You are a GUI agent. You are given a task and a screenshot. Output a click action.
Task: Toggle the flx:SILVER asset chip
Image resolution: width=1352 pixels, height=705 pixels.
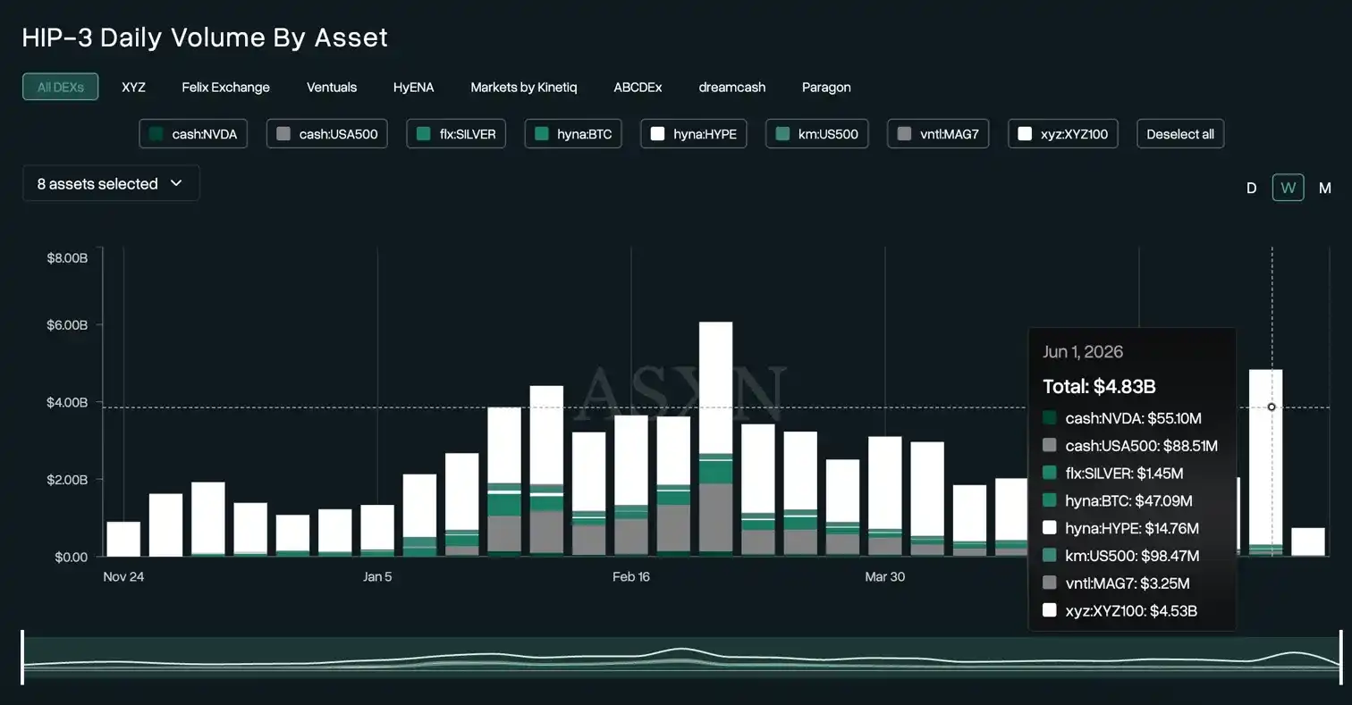pos(456,134)
